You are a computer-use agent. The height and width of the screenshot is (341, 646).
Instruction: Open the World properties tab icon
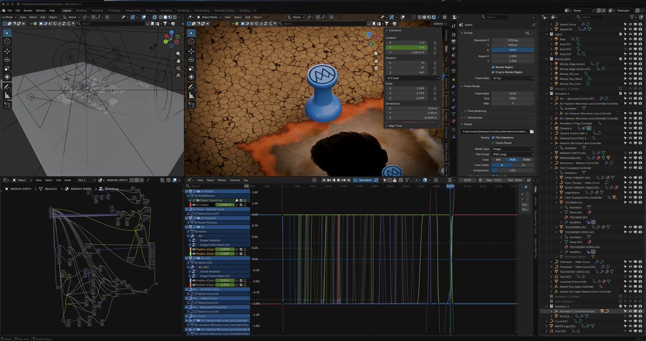click(453, 63)
